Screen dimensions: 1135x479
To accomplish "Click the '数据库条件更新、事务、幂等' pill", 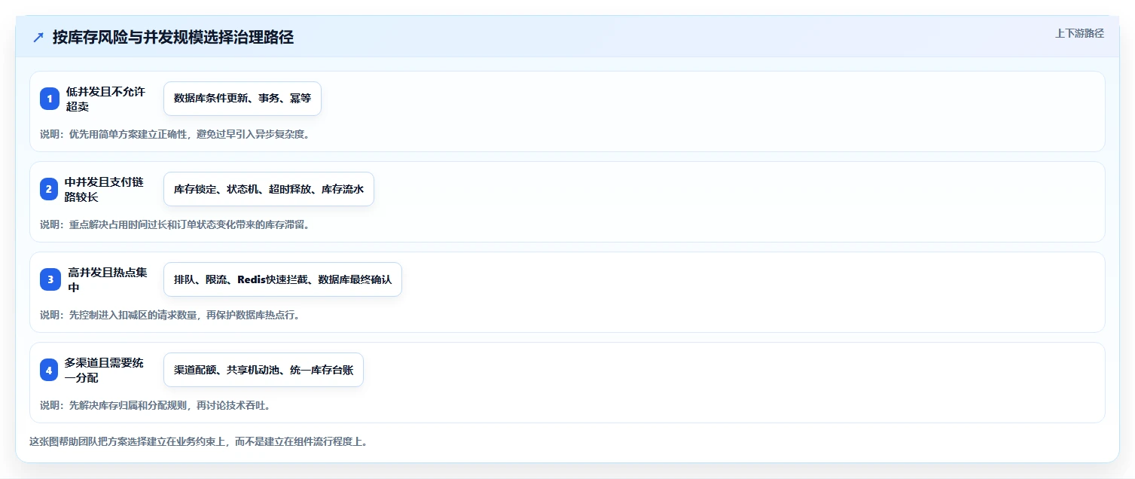I will pos(243,99).
